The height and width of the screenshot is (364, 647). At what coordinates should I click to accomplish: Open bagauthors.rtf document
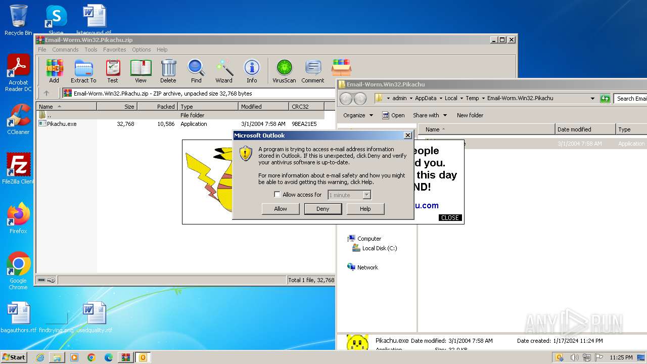click(19, 317)
